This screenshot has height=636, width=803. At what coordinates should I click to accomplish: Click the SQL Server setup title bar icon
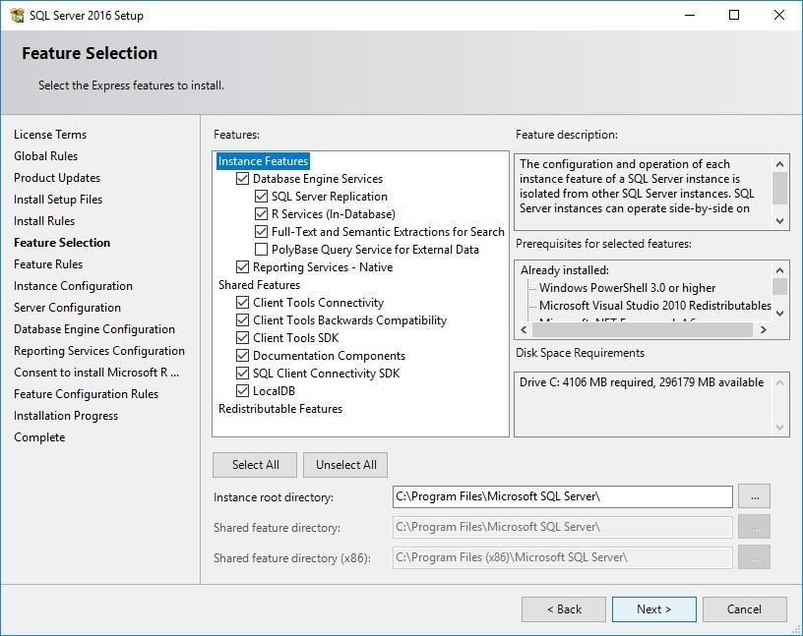point(17,16)
